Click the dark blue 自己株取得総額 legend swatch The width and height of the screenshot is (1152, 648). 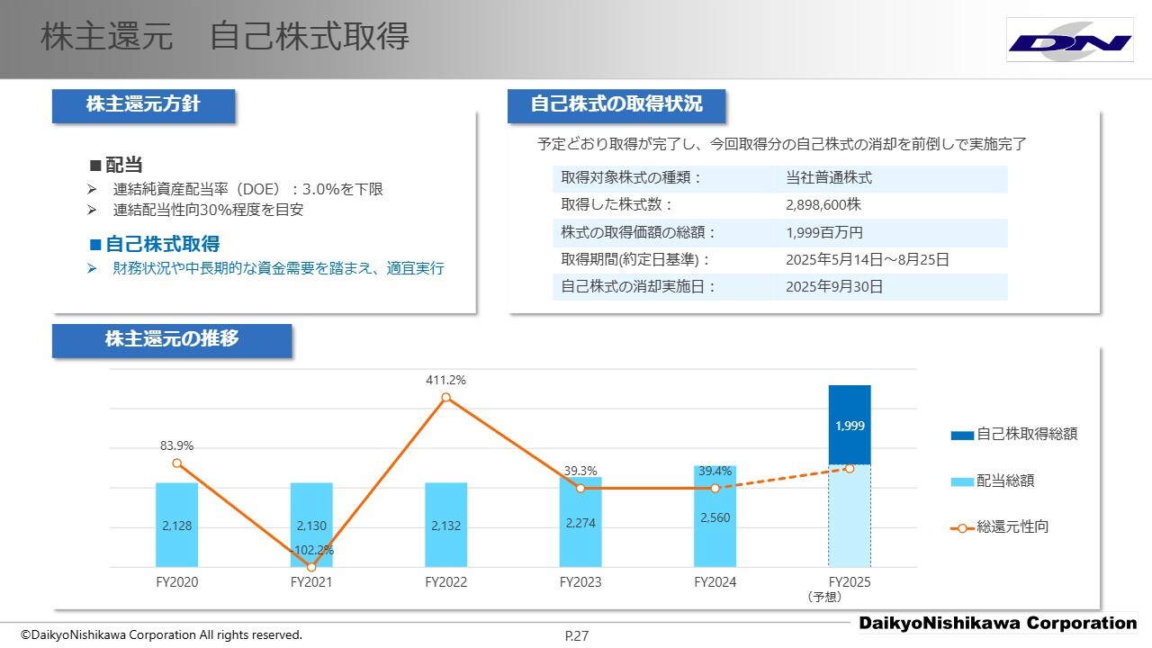pos(961,435)
